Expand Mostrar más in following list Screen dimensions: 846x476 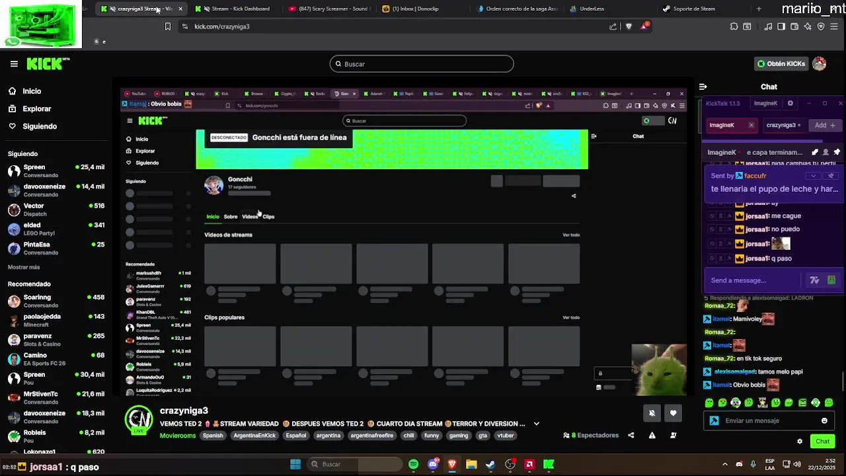point(24,267)
